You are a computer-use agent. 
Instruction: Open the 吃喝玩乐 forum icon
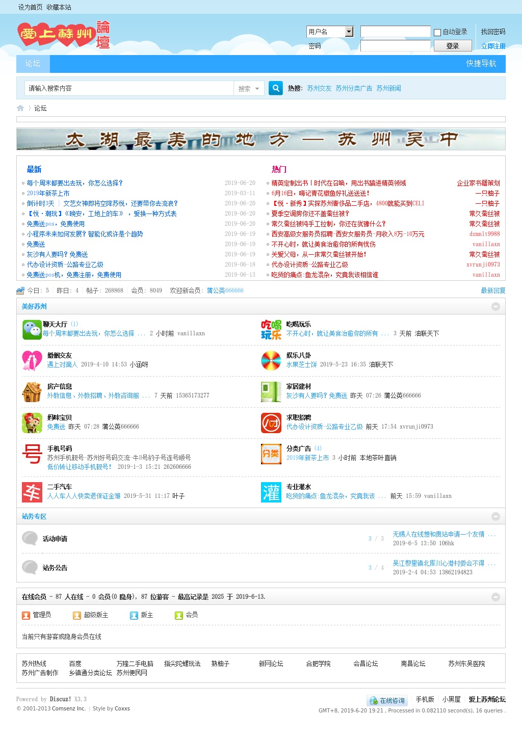tap(271, 330)
